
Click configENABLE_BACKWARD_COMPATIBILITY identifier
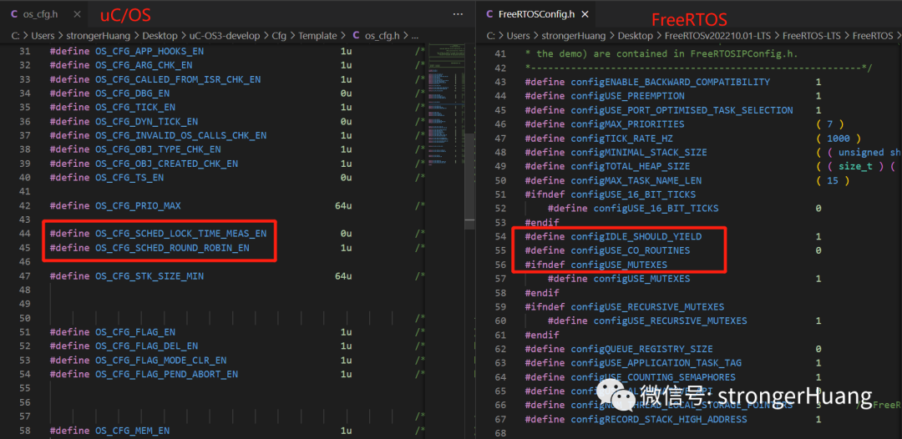[x=670, y=82]
